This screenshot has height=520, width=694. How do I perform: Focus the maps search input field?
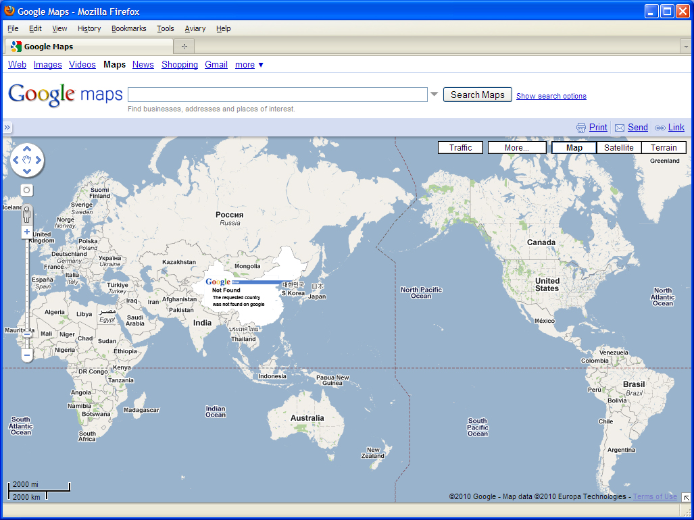click(x=278, y=95)
